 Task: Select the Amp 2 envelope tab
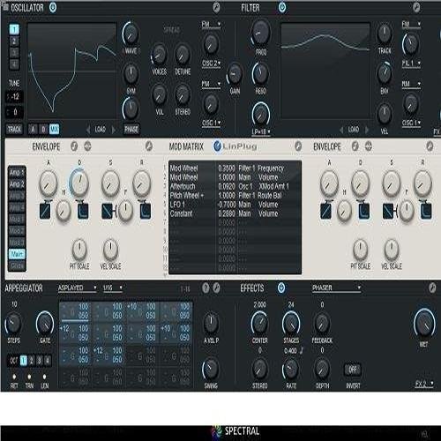click(17, 184)
